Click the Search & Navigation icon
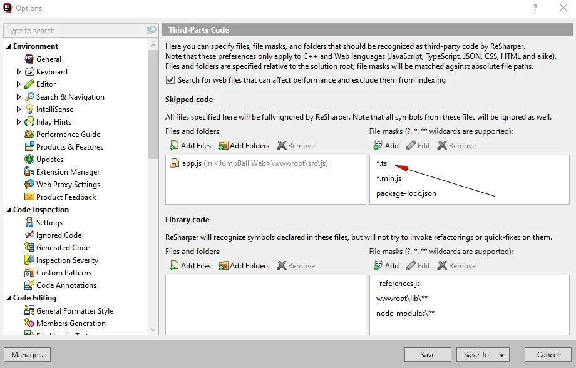The image size is (576, 368). tap(29, 96)
